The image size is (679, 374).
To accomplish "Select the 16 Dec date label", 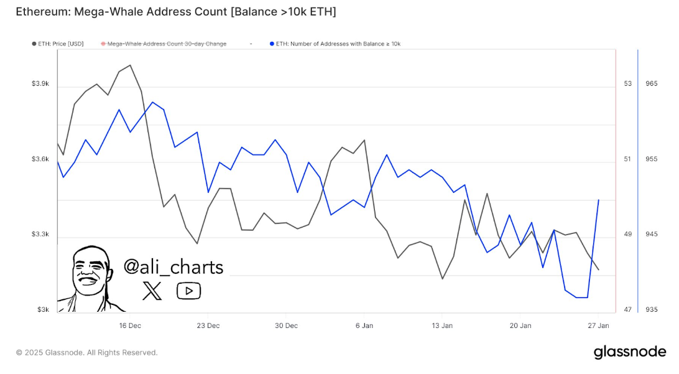I will pos(131,325).
